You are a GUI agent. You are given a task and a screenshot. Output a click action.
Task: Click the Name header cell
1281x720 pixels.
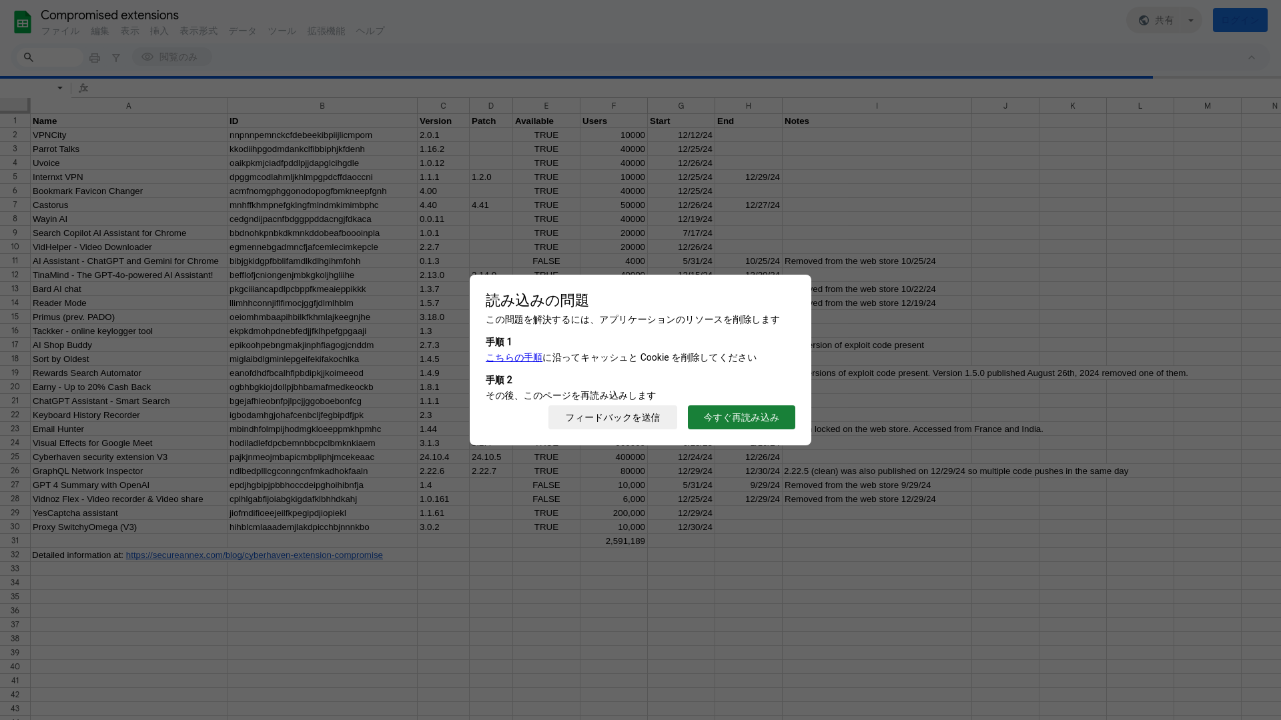tap(129, 121)
